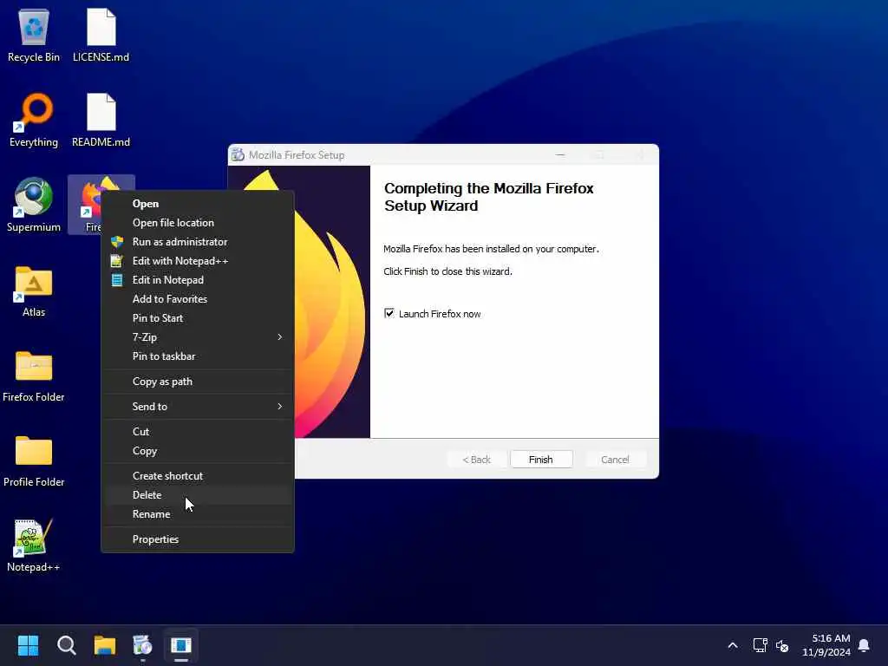Open taskbar Search
This screenshot has height=666, width=888.
tap(66, 645)
